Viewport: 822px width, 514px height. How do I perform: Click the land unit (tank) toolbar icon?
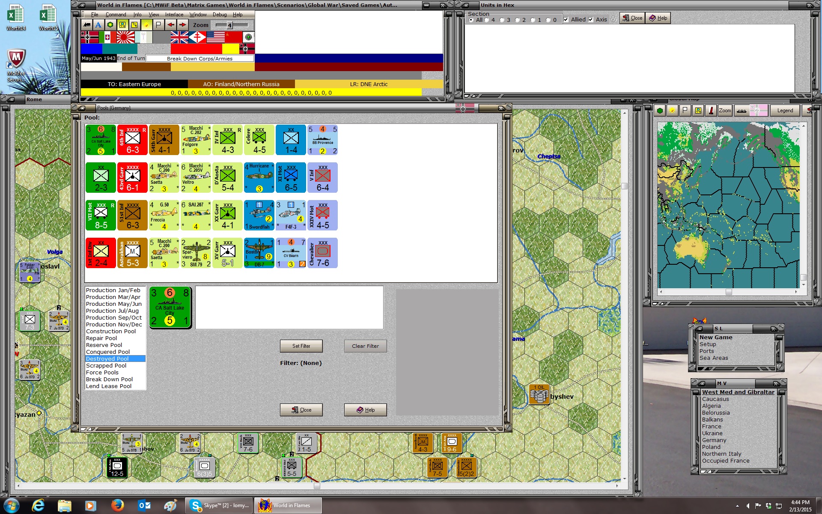(x=87, y=25)
